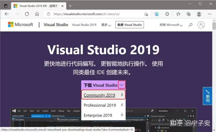The image size is (216, 132).
Task: Click the Microsoft logo
Action: 20,25
